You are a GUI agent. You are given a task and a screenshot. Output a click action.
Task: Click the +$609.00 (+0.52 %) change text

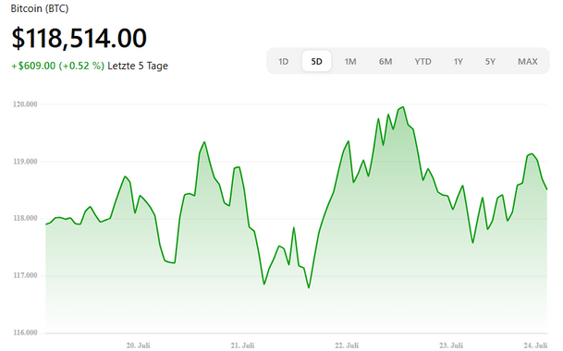(58, 66)
